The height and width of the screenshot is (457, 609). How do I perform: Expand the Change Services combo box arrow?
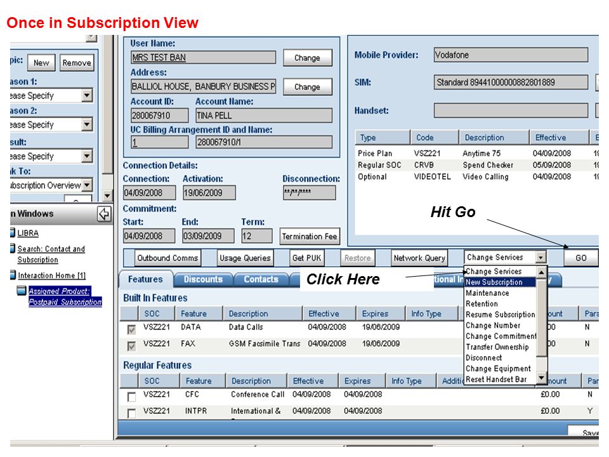click(x=540, y=257)
